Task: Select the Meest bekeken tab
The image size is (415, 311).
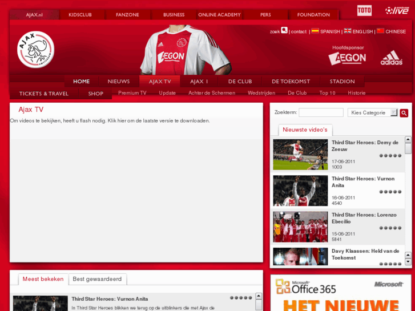Action: pos(43,279)
